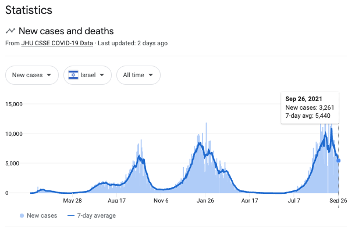
Task: Select the Sep 26 data point on chart
Action: coord(339,161)
